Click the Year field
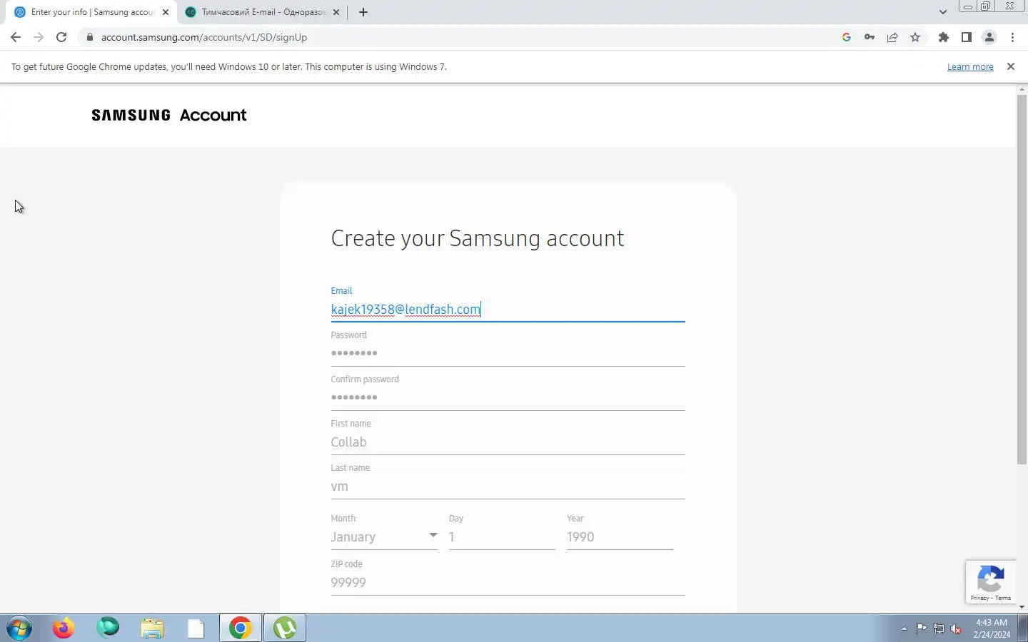Image resolution: width=1028 pixels, height=642 pixels. click(x=620, y=536)
